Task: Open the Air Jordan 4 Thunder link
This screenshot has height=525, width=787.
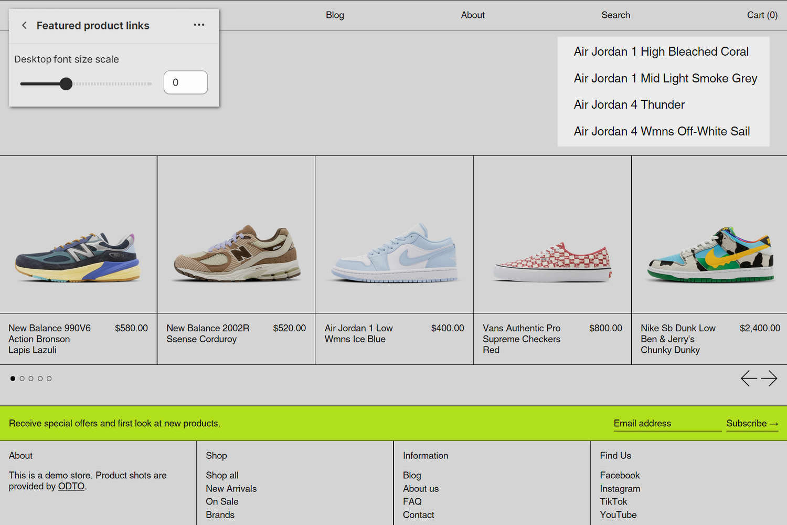Action: [x=629, y=104]
